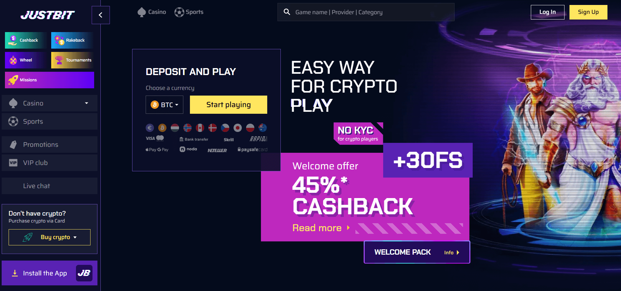The image size is (621, 291).
Task: Open the Wheel bonus tile
Action: 26,60
